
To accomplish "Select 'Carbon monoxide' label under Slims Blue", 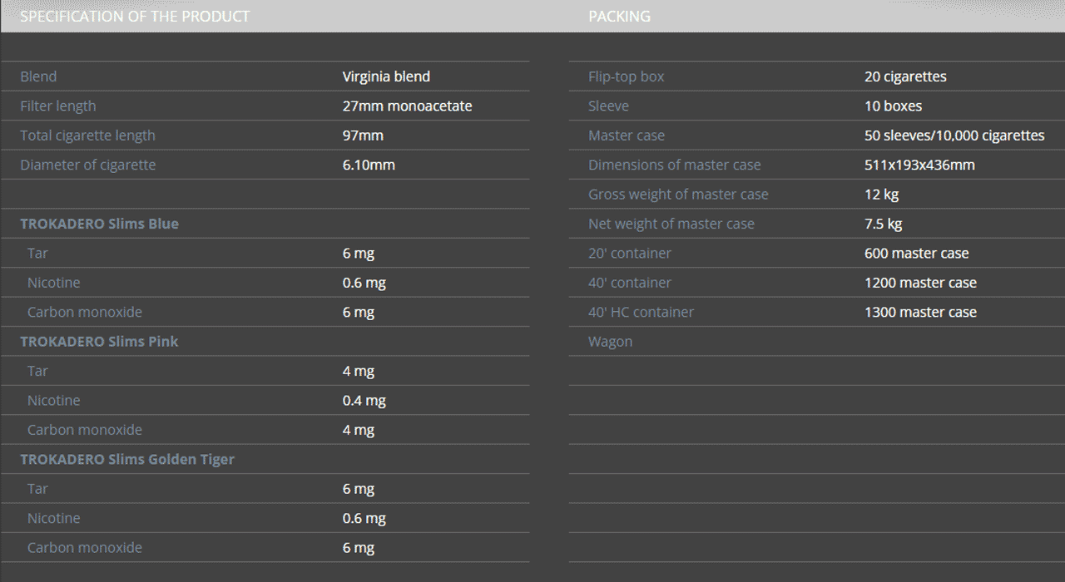I will pos(85,312).
